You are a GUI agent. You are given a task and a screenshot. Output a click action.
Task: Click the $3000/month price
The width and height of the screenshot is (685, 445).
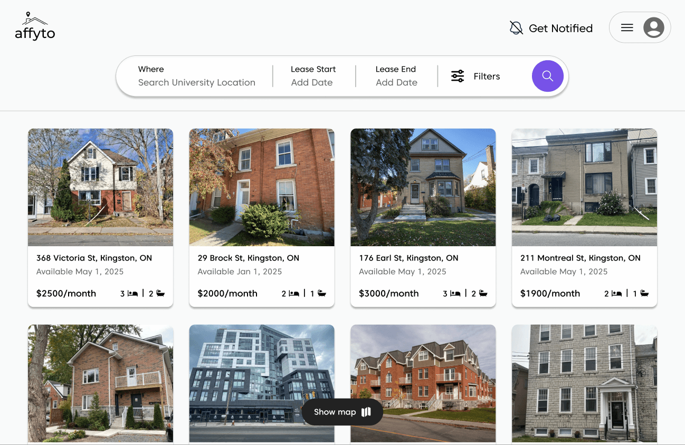(389, 294)
